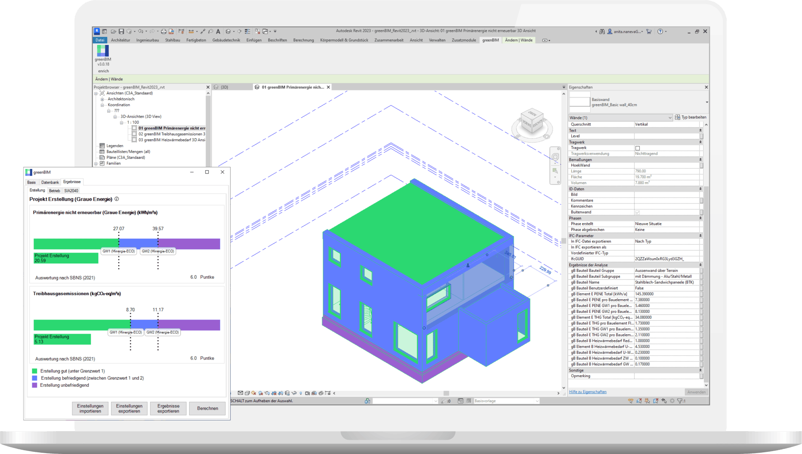Select 02 greenBIM Treibhausgasemissionen view in browser

click(171, 134)
